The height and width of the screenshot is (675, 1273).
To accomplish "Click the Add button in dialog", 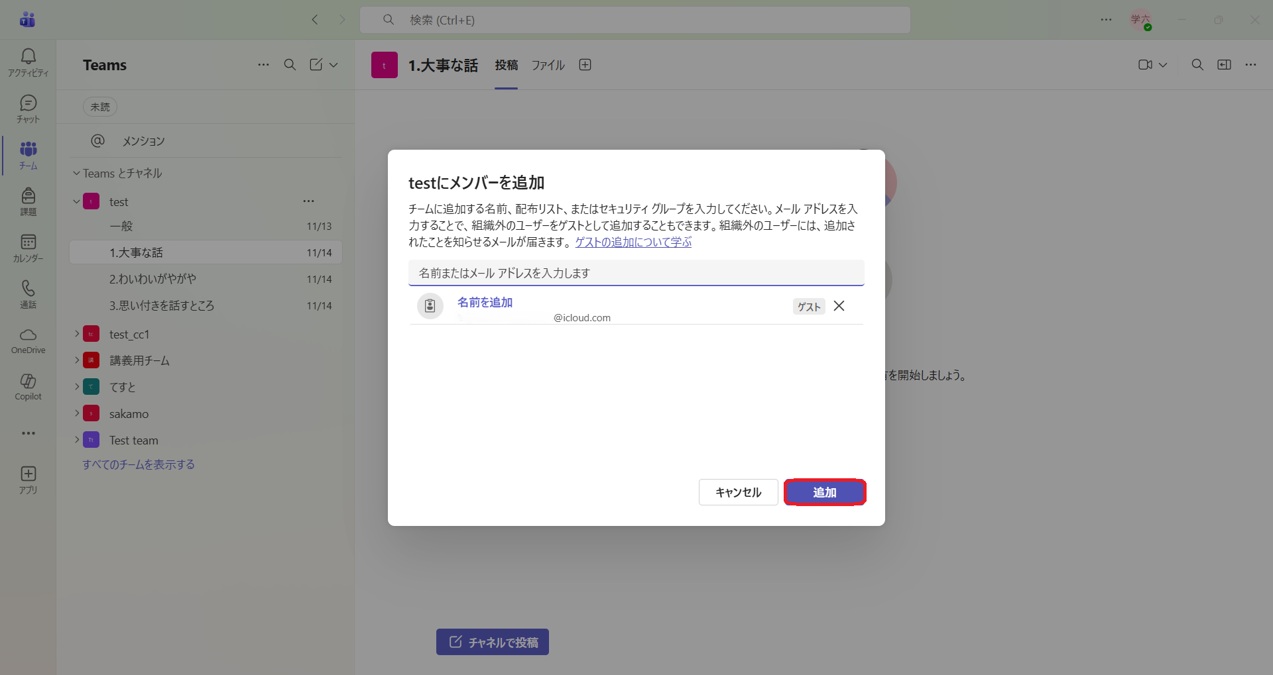I will click(x=825, y=492).
